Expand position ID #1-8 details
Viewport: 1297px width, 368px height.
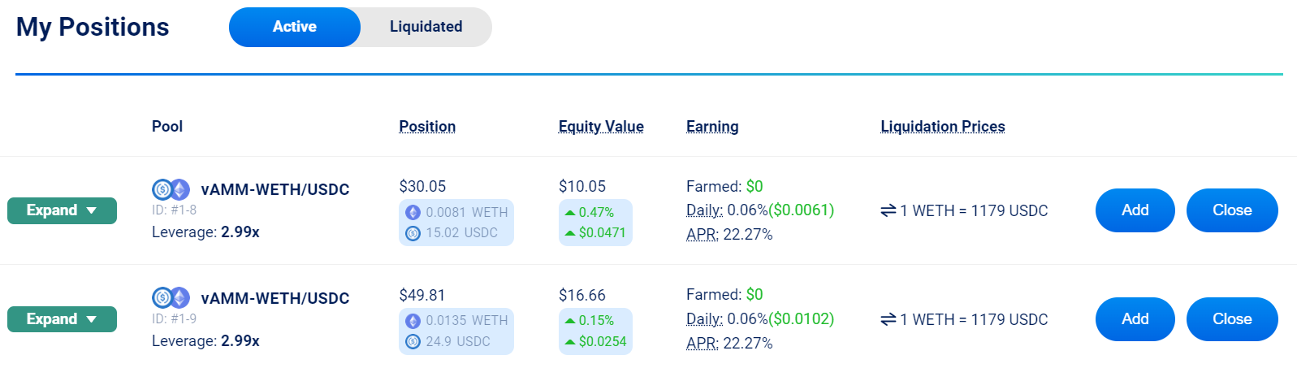(x=62, y=210)
